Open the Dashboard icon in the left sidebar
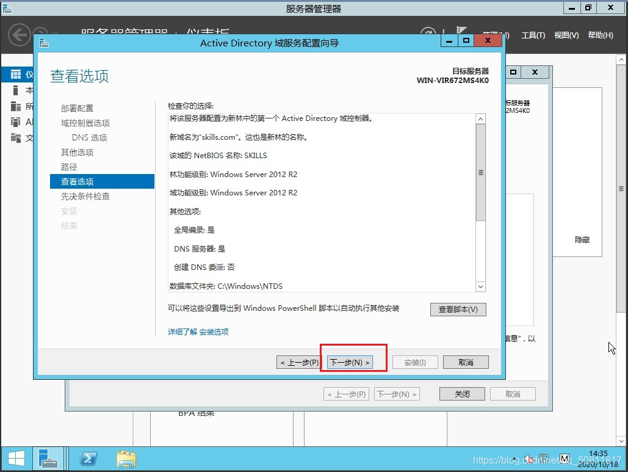 click(16, 74)
